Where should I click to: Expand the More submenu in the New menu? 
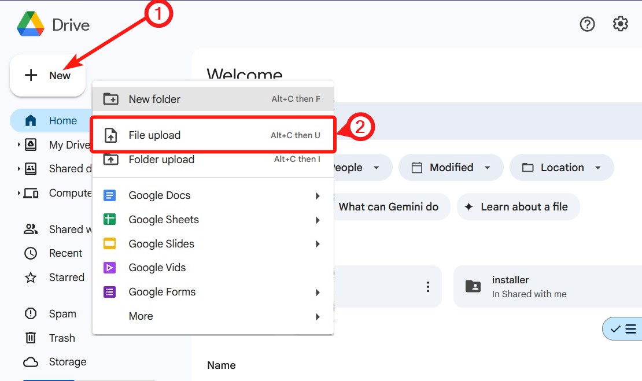(141, 316)
